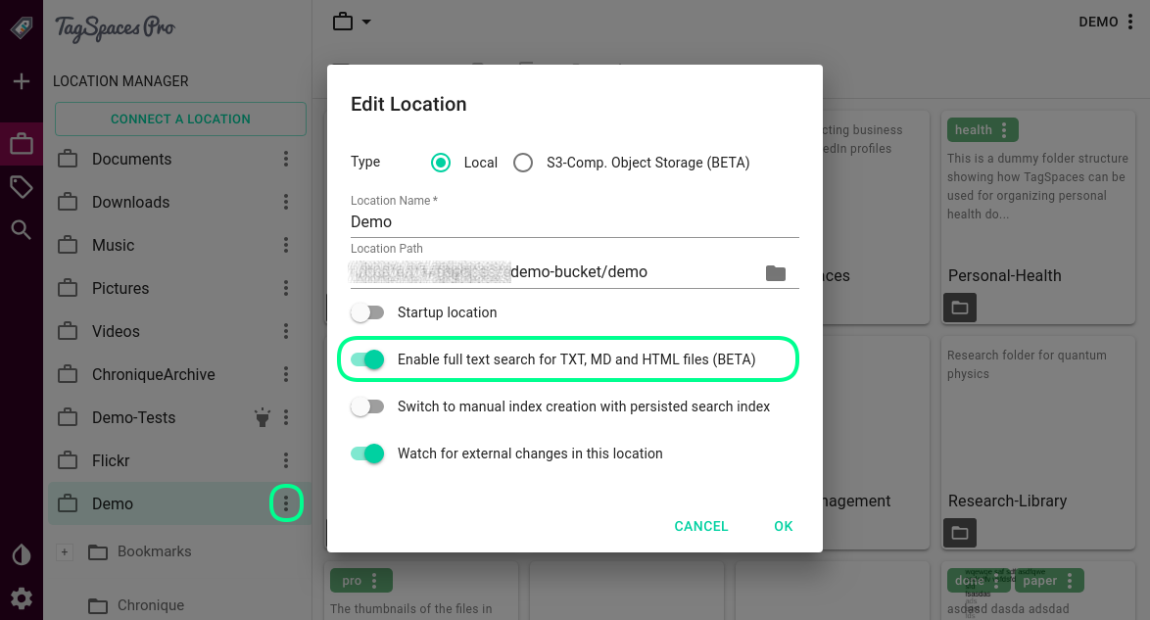Open Videos location options menu
The image size is (1150, 620).
pyautogui.click(x=286, y=331)
